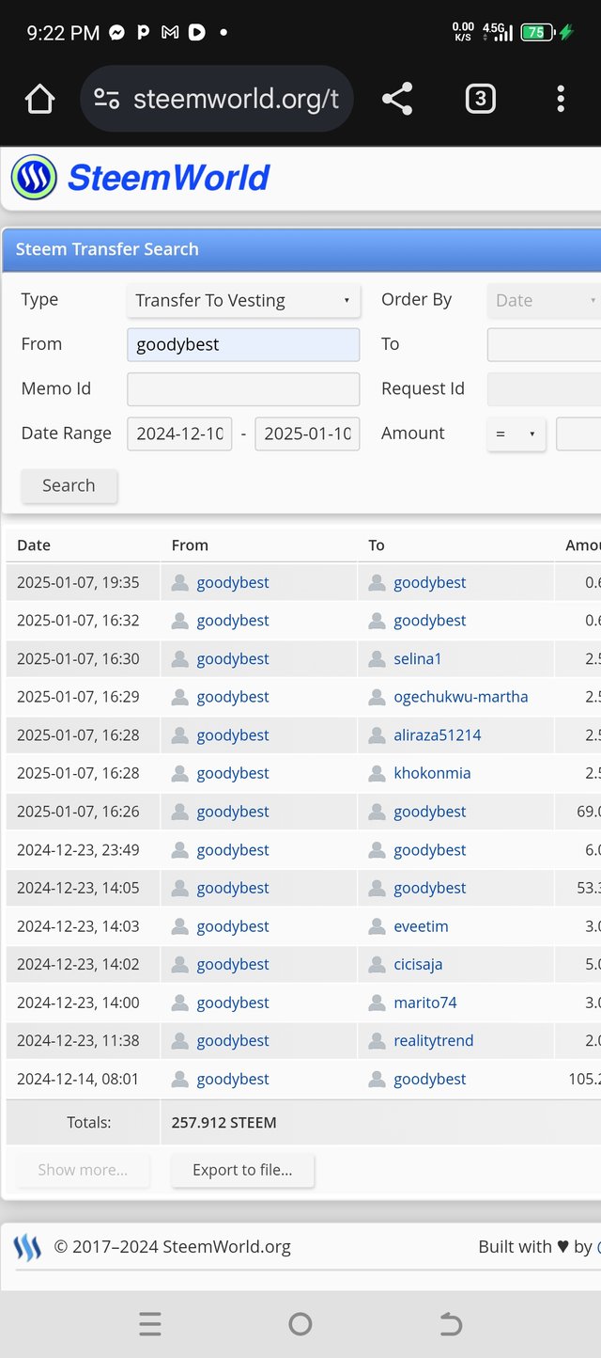Open recipient link cicisaja
601x1358 pixels.
pyautogui.click(x=418, y=965)
